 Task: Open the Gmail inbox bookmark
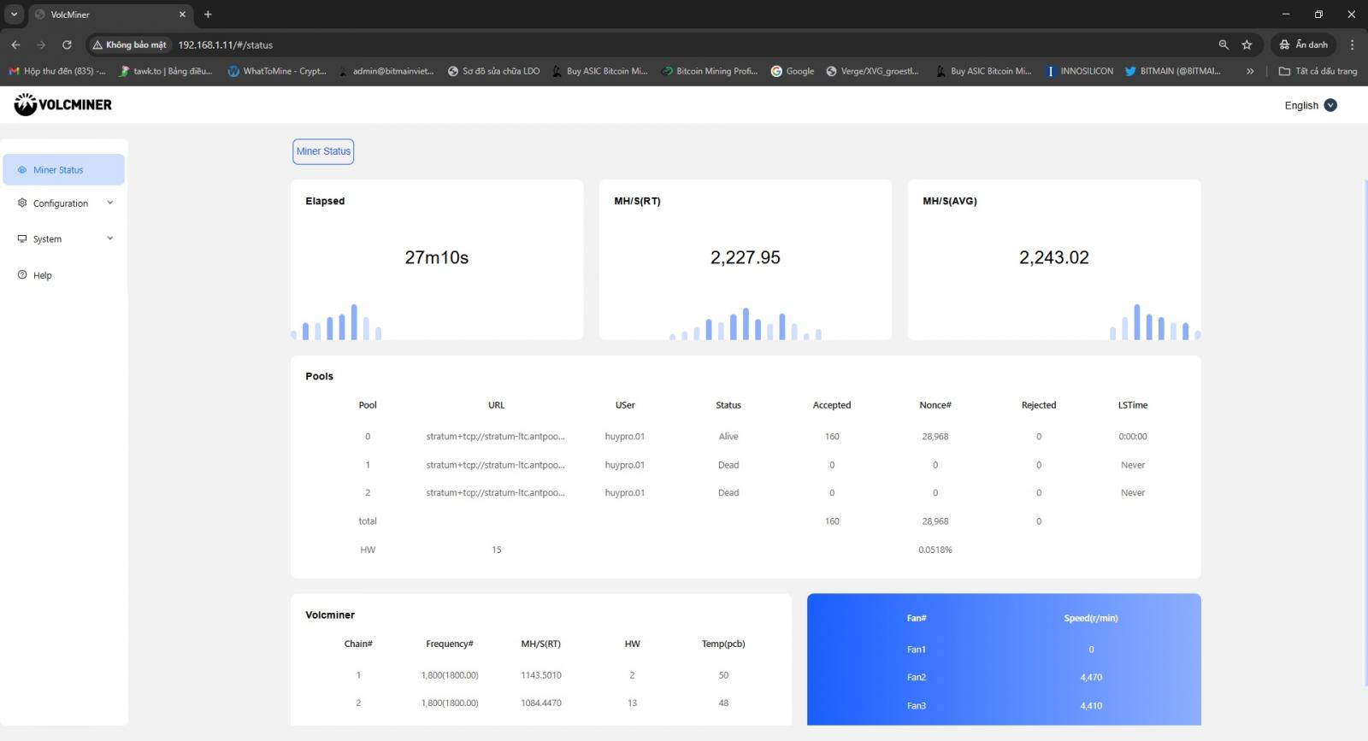tap(57, 71)
